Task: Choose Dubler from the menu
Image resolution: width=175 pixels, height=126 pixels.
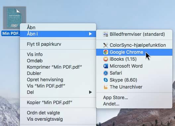Action: [58, 73]
